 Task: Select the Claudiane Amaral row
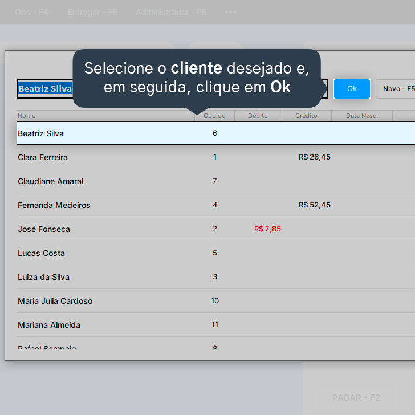(215, 181)
